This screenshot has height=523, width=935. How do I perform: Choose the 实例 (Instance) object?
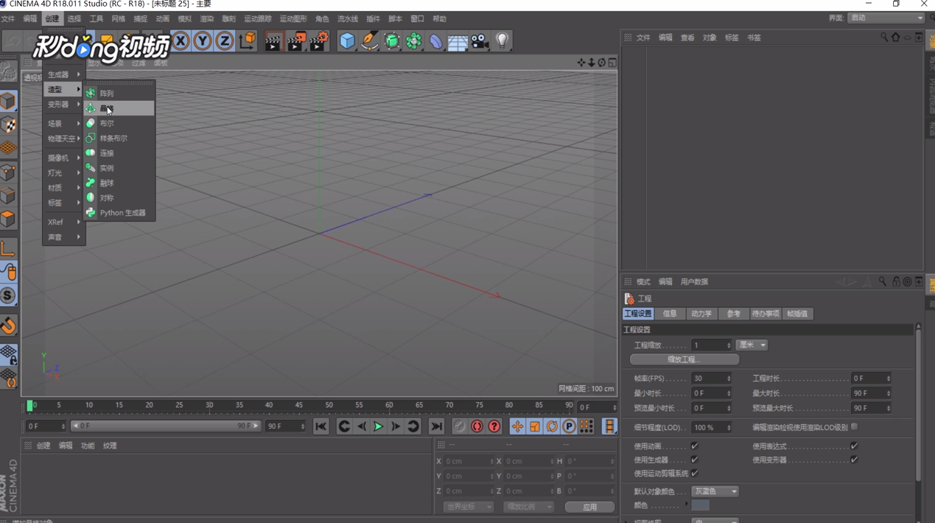(119, 168)
